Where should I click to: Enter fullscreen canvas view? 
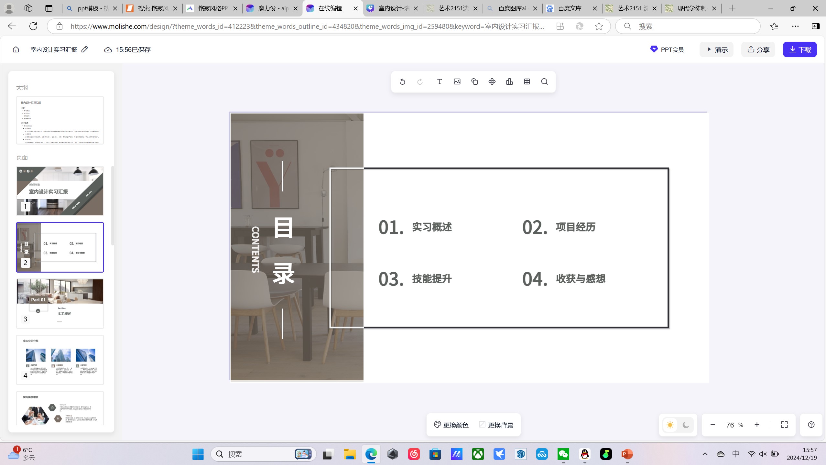click(784, 425)
